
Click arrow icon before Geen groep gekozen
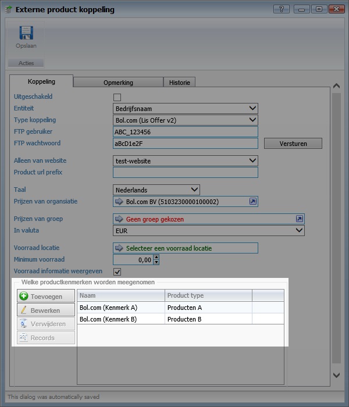[x=120, y=219]
